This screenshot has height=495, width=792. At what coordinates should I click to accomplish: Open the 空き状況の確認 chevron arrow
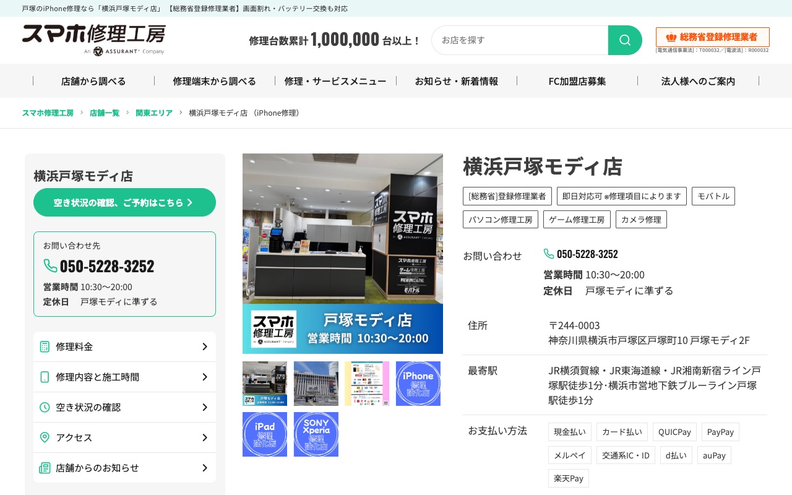click(x=205, y=407)
